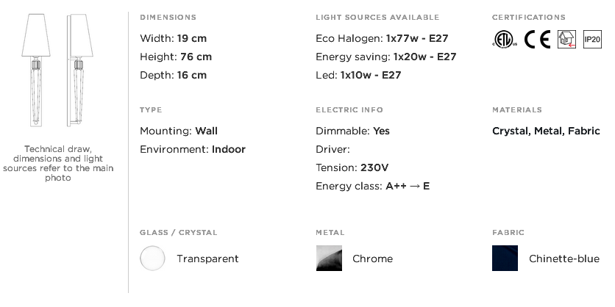Click the Chinette-blue fabric label
Viewport: 615px width, 307px height.
[564, 259]
